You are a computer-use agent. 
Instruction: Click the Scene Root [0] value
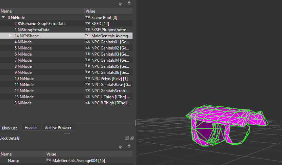pyautogui.click(x=104, y=18)
